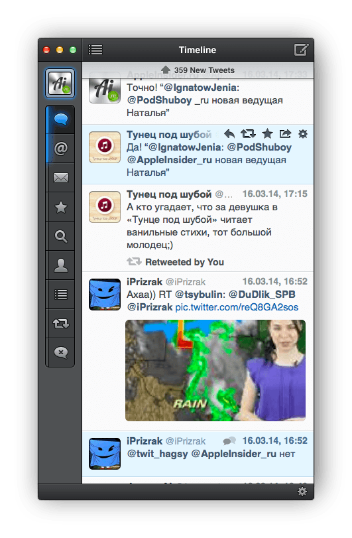Open @AppleInsider_ru mention in highlighted tweet
352x538 pixels.
tap(169, 160)
